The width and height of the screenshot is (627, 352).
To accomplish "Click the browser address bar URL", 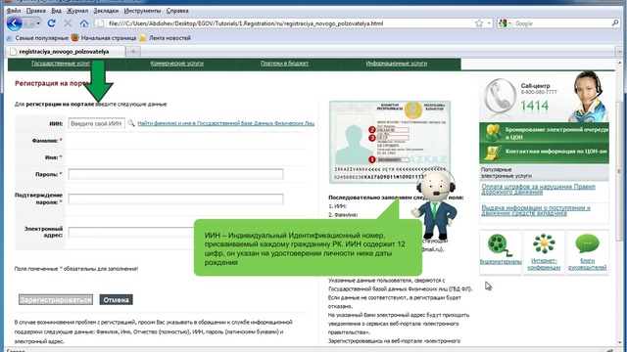I will pyautogui.click(x=246, y=23).
